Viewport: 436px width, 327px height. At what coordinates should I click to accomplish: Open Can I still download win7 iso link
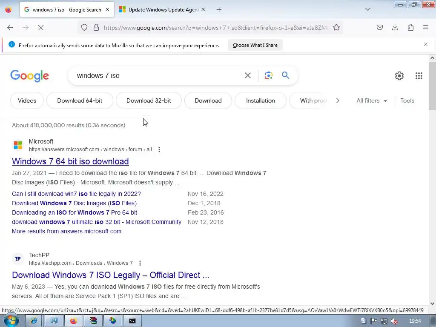(77, 194)
